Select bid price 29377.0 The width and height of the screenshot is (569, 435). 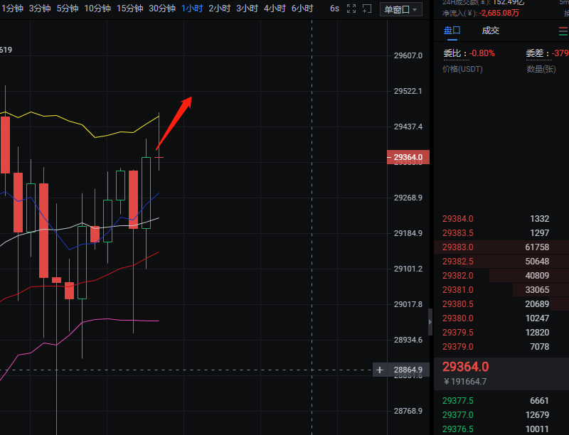457,414
